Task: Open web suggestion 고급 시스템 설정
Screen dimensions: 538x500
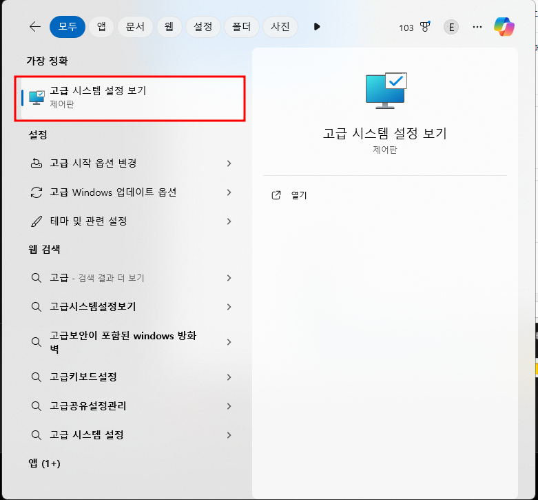Action: pos(130,435)
